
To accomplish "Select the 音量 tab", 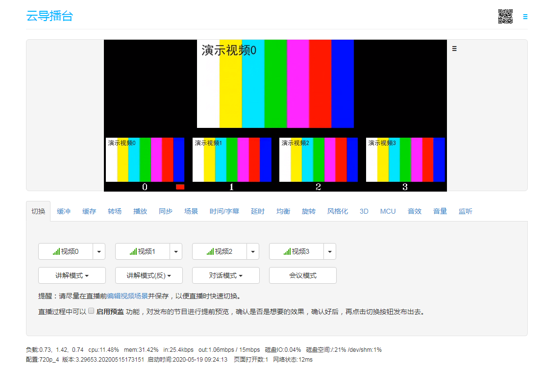I will click(440, 211).
